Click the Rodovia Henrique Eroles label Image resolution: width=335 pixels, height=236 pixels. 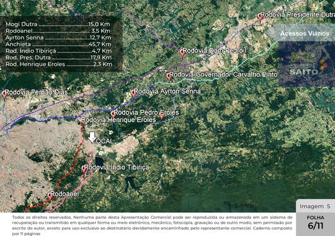118,120
